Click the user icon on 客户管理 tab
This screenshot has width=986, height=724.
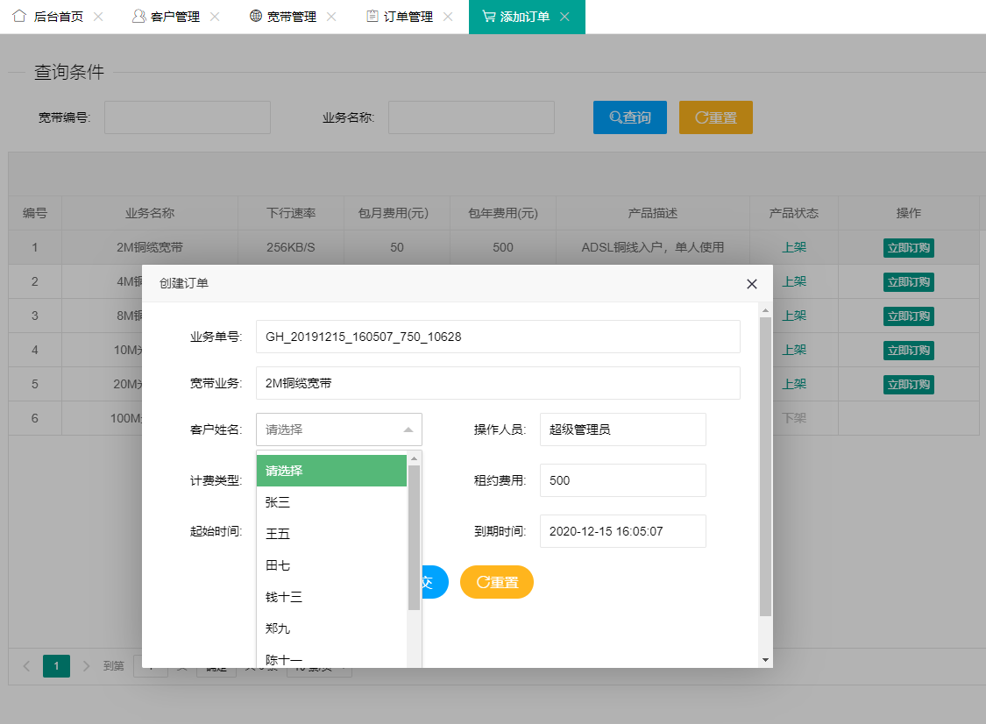tap(138, 16)
